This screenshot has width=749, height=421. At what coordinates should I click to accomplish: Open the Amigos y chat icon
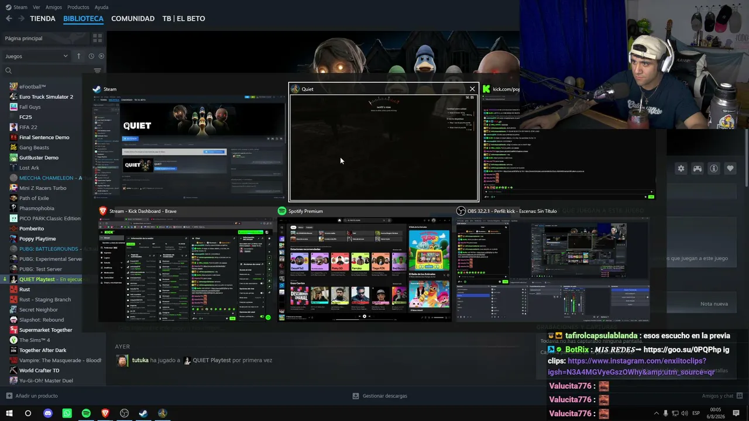tap(740, 396)
